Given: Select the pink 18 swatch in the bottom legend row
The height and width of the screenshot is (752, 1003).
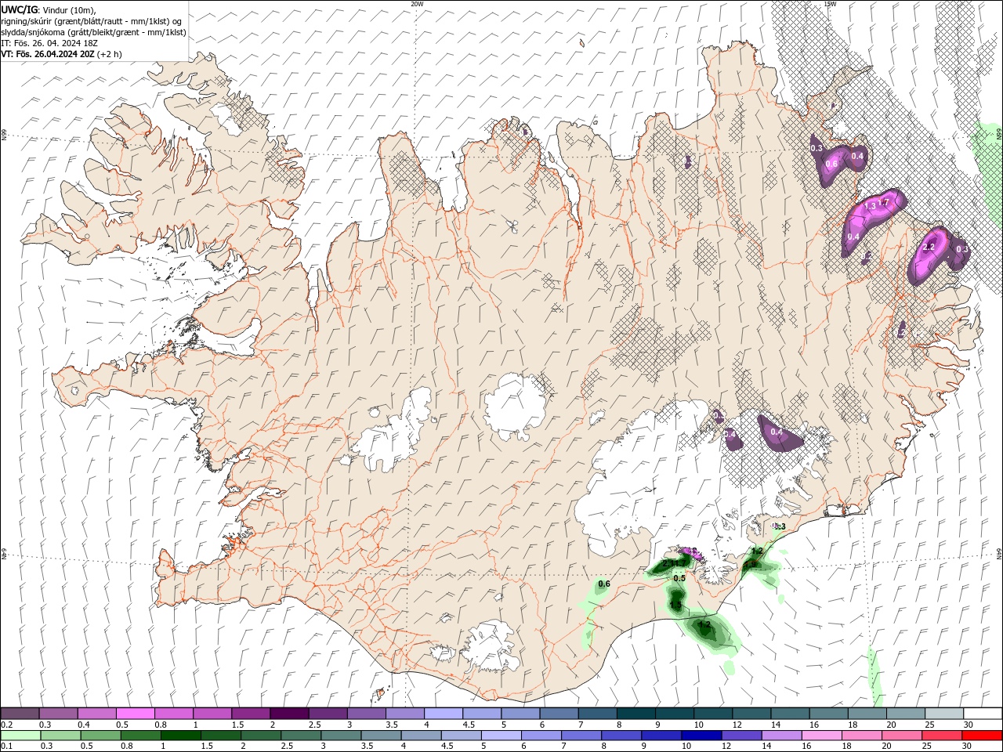Looking at the screenshot, I should point(862,736).
